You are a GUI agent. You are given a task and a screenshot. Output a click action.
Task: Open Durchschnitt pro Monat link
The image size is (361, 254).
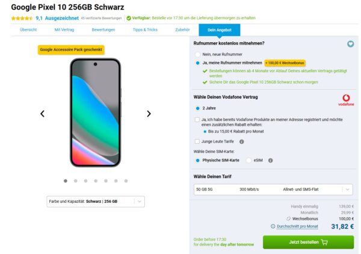click(297, 226)
